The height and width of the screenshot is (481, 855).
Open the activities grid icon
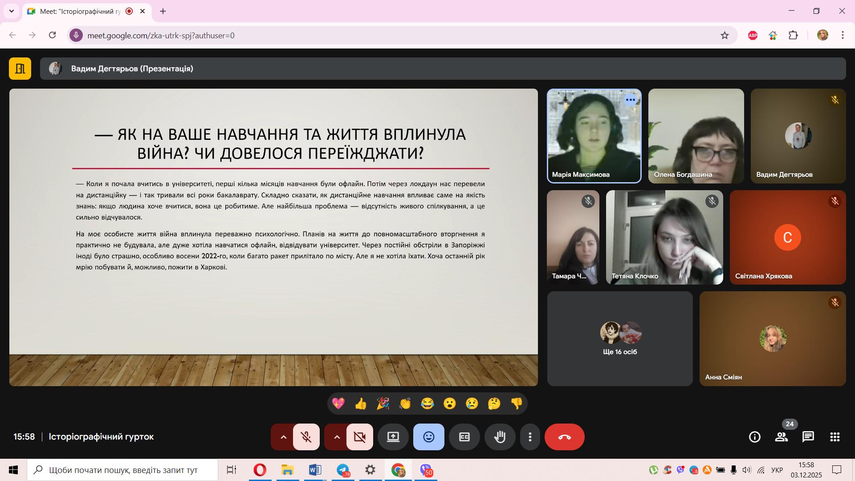pyautogui.click(x=835, y=437)
